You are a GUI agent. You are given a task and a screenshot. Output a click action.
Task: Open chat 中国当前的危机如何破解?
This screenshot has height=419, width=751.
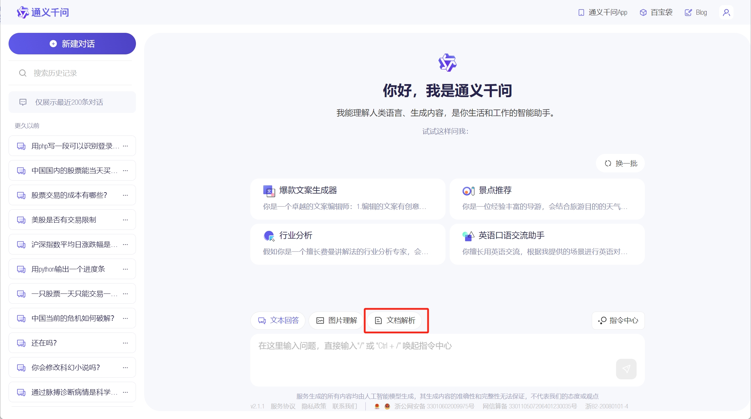pos(72,318)
